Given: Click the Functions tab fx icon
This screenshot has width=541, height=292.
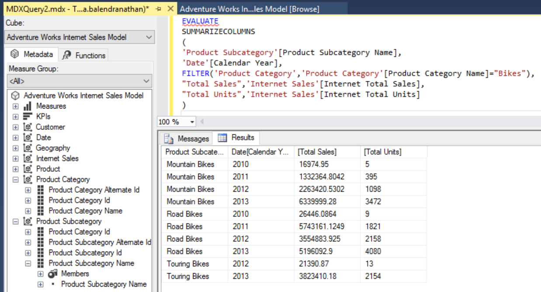Looking at the screenshot, I should (66, 55).
